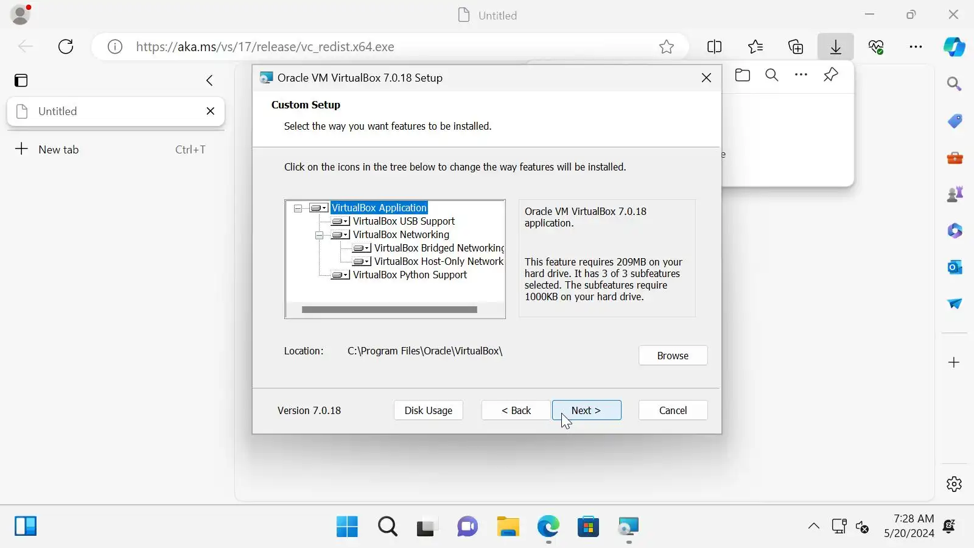Select VirtualBox Networking label in tree

tap(401, 234)
